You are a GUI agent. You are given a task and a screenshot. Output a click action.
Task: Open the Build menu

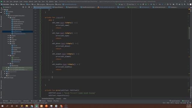(36, 1)
